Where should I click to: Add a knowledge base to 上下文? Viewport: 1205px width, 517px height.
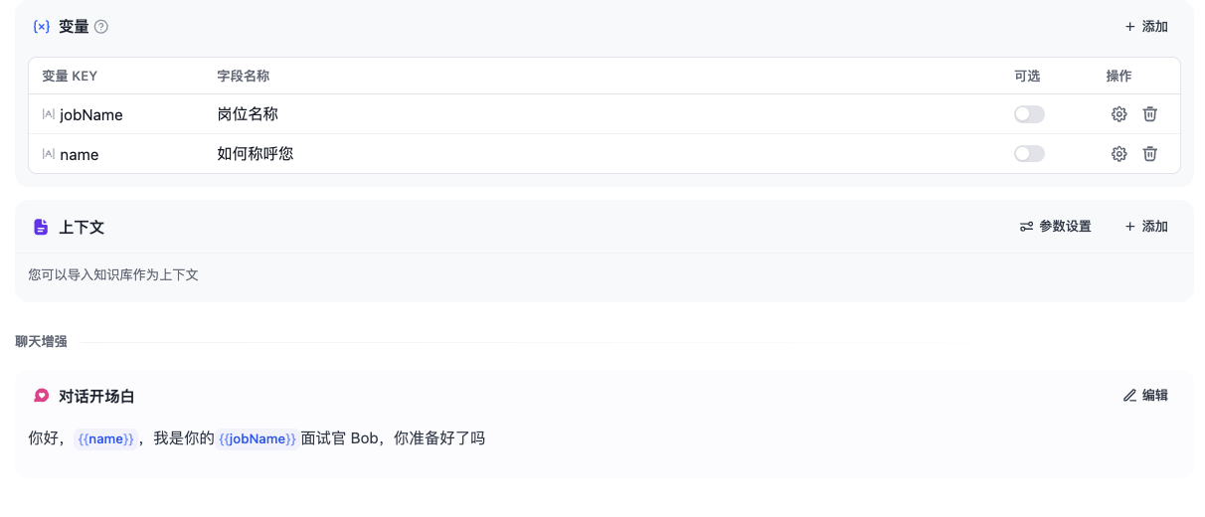[1145, 227]
